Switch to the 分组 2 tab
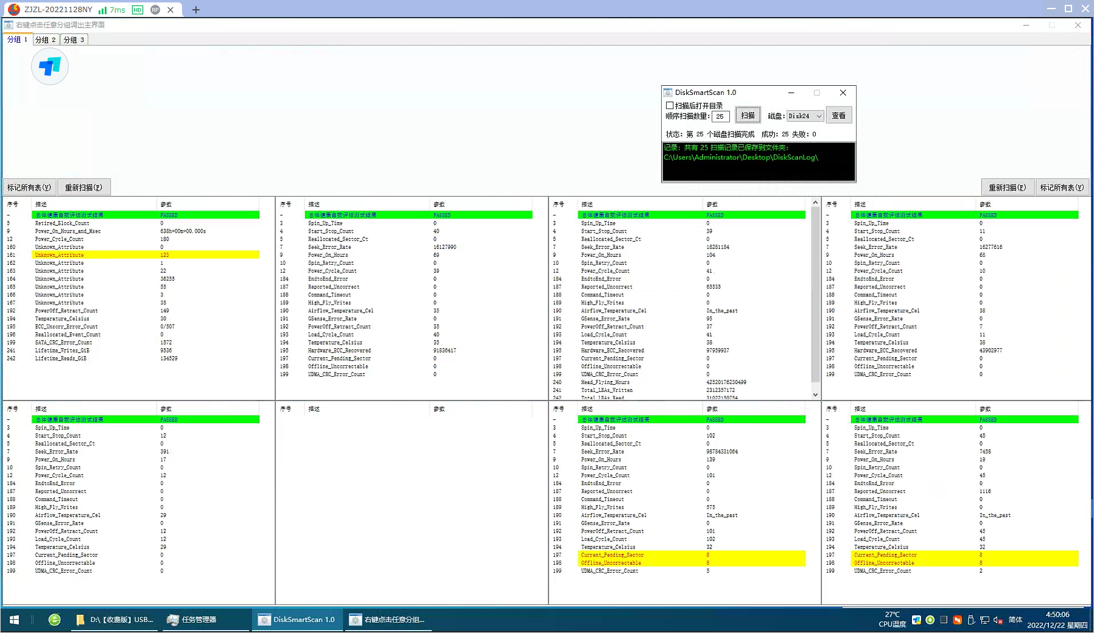 coord(45,40)
